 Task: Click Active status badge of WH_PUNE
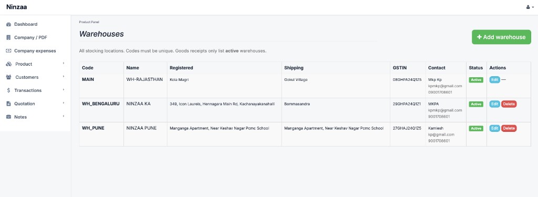[476, 128]
